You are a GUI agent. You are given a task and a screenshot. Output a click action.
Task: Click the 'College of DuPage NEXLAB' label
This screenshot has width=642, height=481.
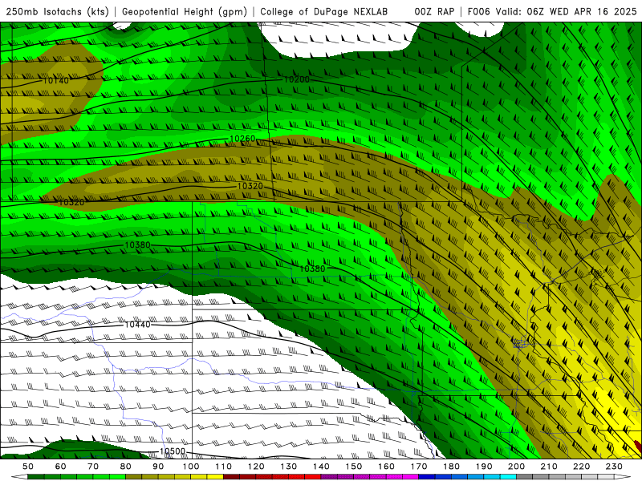(x=324, y=12)
